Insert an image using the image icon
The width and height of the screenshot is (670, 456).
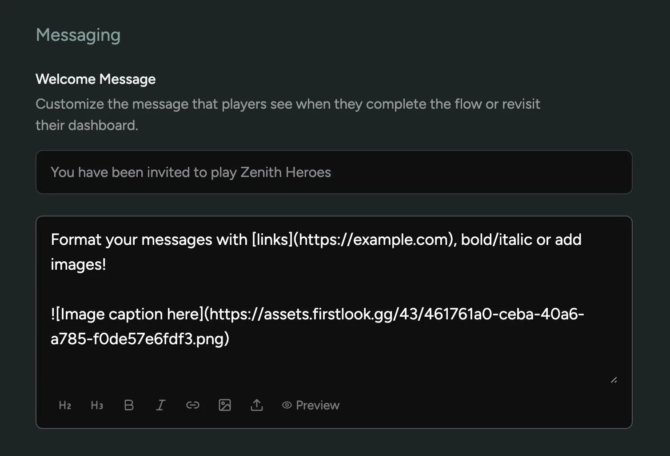(x=225, y=405)
